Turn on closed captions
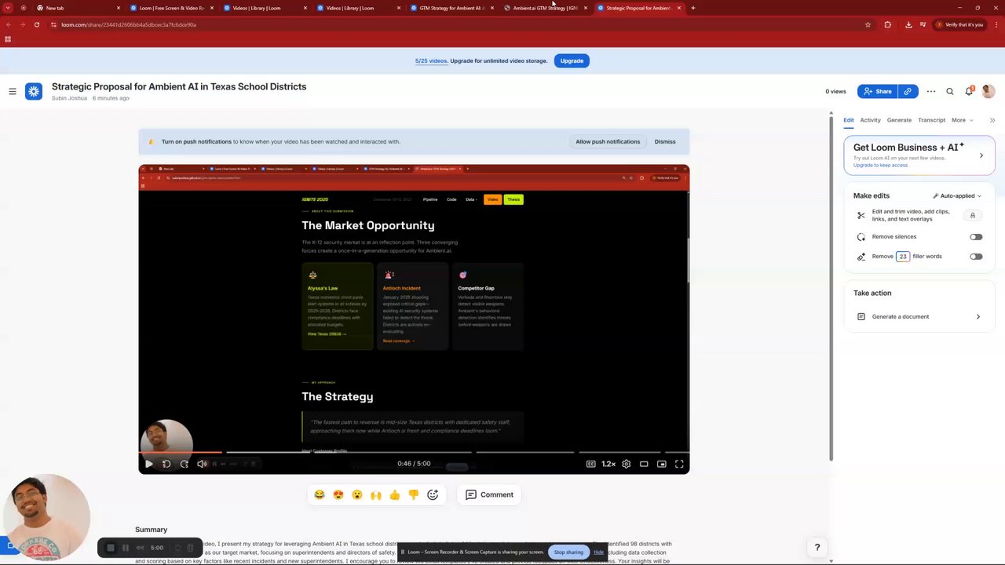The image size is (1005, 565). click(590, 464)
